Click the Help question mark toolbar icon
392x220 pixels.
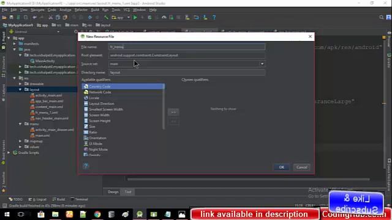[x=214, y=18]
